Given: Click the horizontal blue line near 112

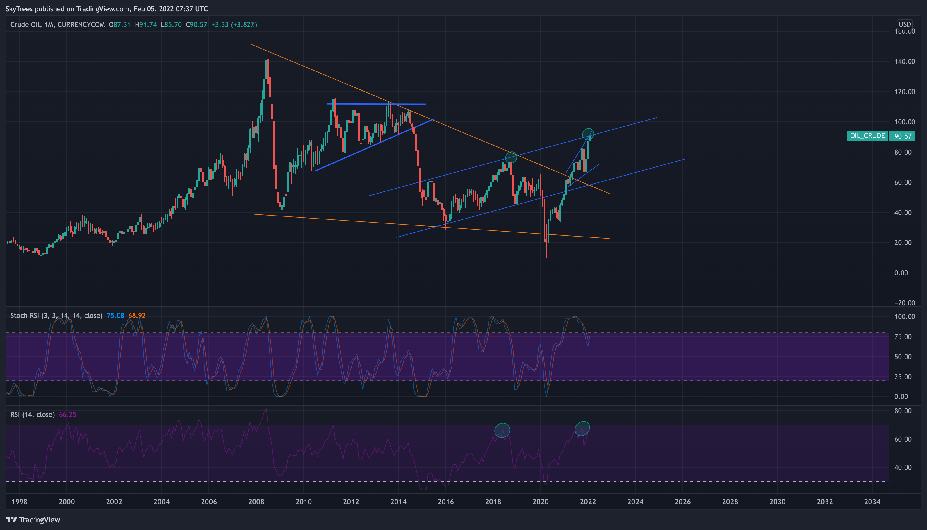Looking at the screenshot, I should 377,104.
